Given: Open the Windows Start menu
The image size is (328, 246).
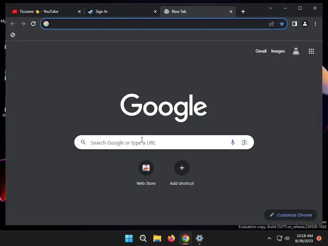Looking at the screenshot, I should click(x=129, y=238).
